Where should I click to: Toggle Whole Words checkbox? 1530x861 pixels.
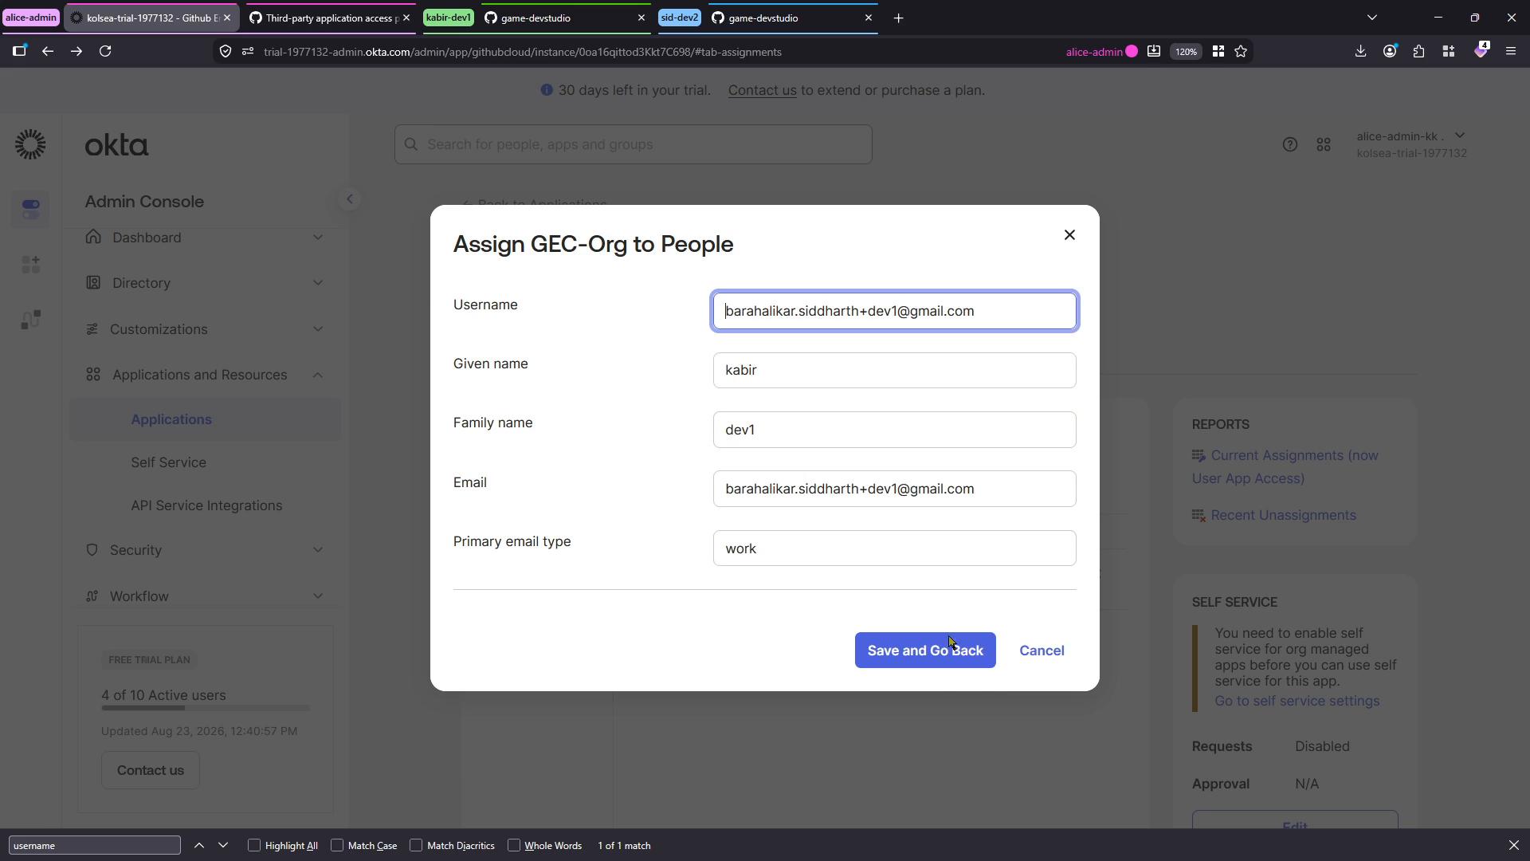coord(514,845)
